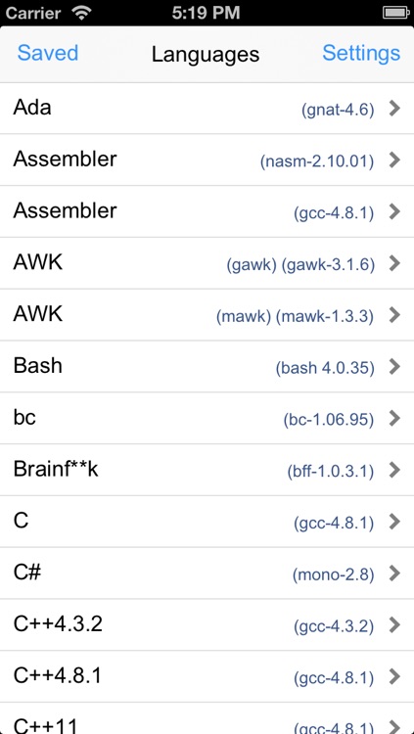Screen dimensions: 414x734
Task: Expand the C++11 language entry
Action: tap(207, 718)
